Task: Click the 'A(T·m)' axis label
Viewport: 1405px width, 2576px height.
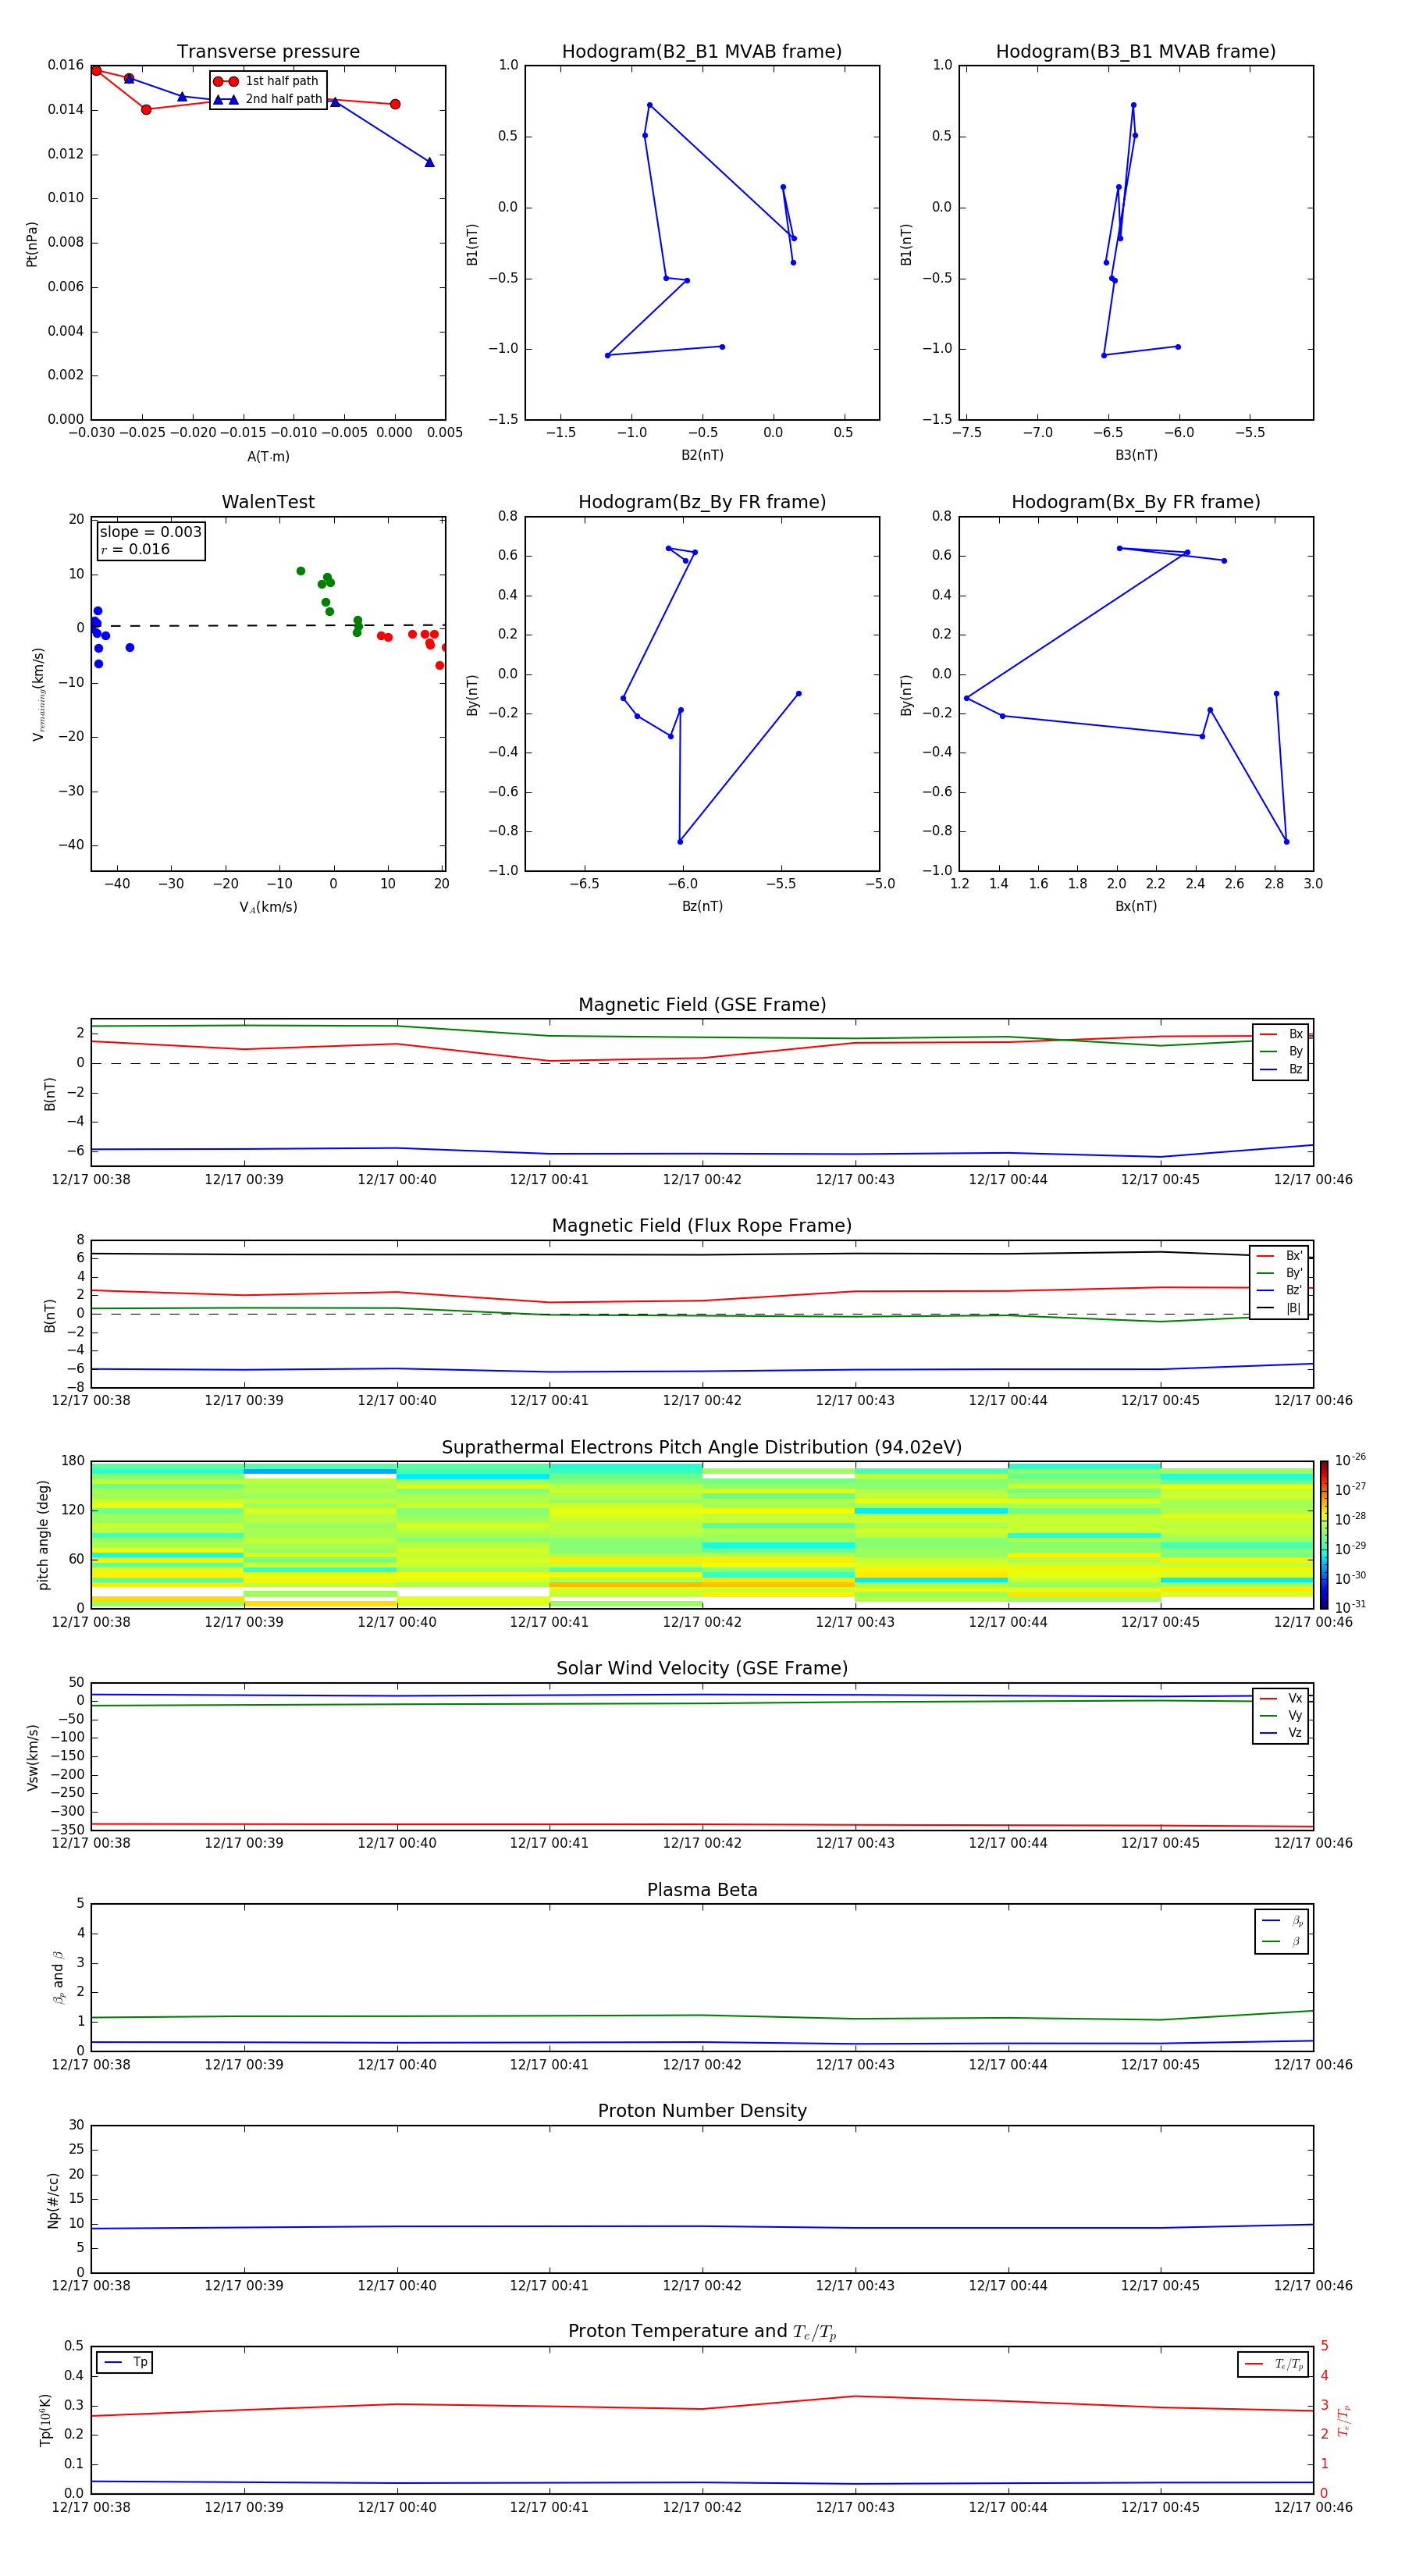Action: point(268,457)
